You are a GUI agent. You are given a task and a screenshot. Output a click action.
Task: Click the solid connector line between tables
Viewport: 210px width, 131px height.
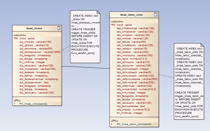tap(86, 67)
